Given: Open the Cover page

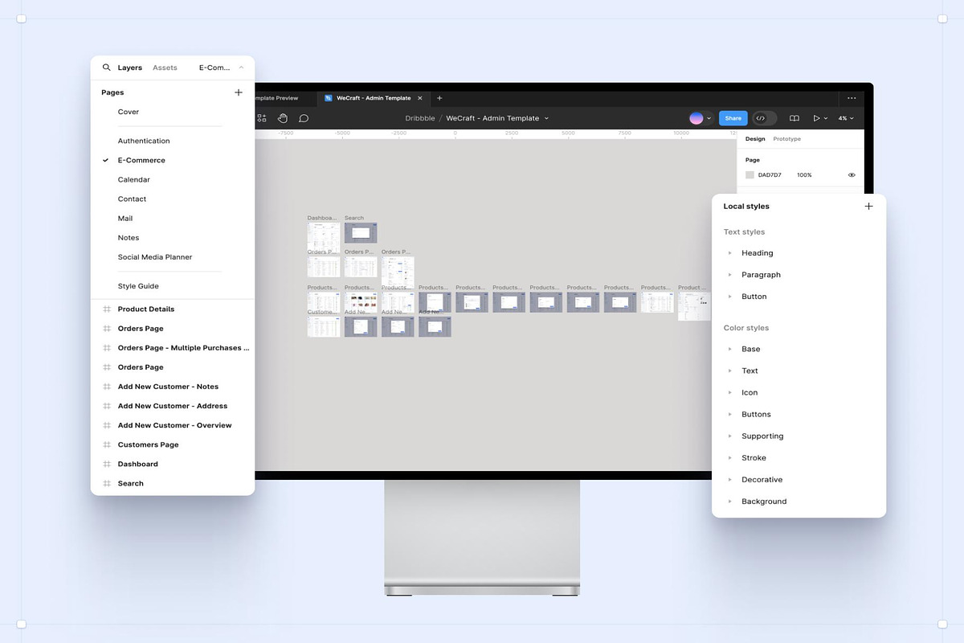Looking at the screenshot, I should click(x=129, y=112).
